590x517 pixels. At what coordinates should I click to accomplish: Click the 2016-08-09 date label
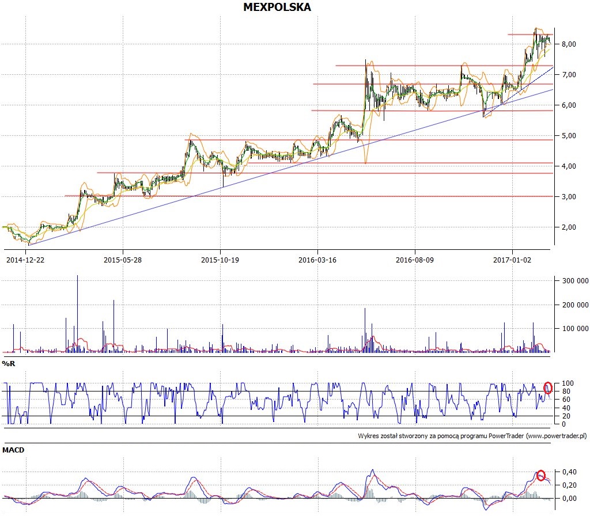pos(415,260)
